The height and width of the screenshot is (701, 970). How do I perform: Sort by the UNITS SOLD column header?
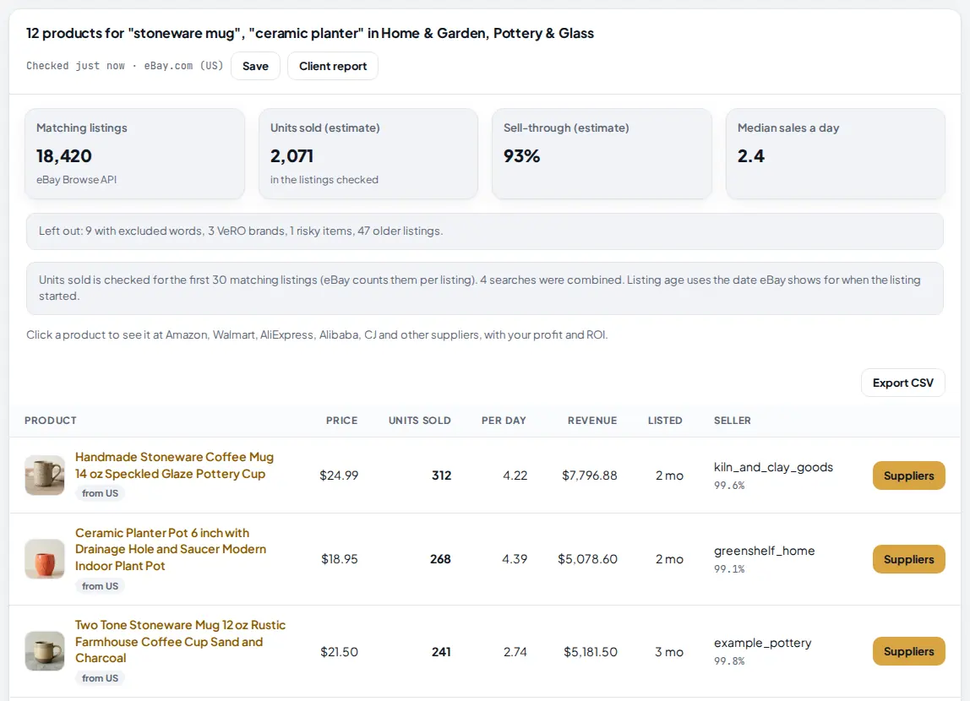click(419, 421)
